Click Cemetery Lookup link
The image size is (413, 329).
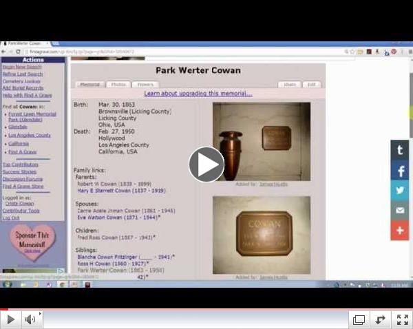click(x=21, y=81)
